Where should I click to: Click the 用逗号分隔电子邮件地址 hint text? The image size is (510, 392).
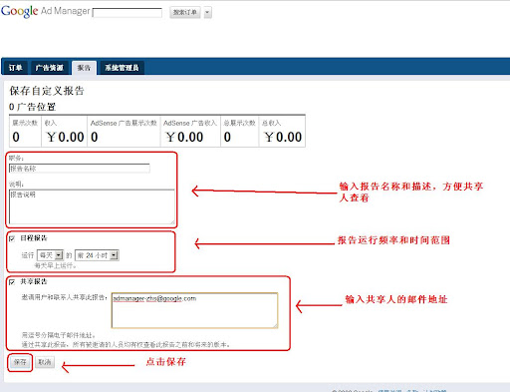point(59,335)
